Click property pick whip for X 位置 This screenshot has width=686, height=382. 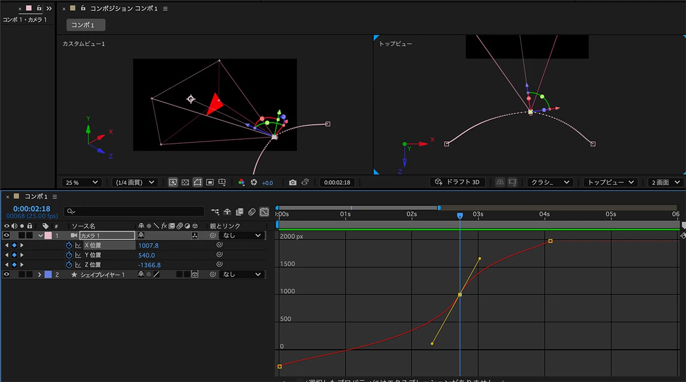pyautogui.click(x=219, y=245)
